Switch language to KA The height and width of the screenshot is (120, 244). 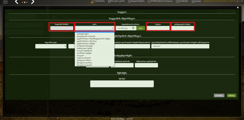point(238,1)
